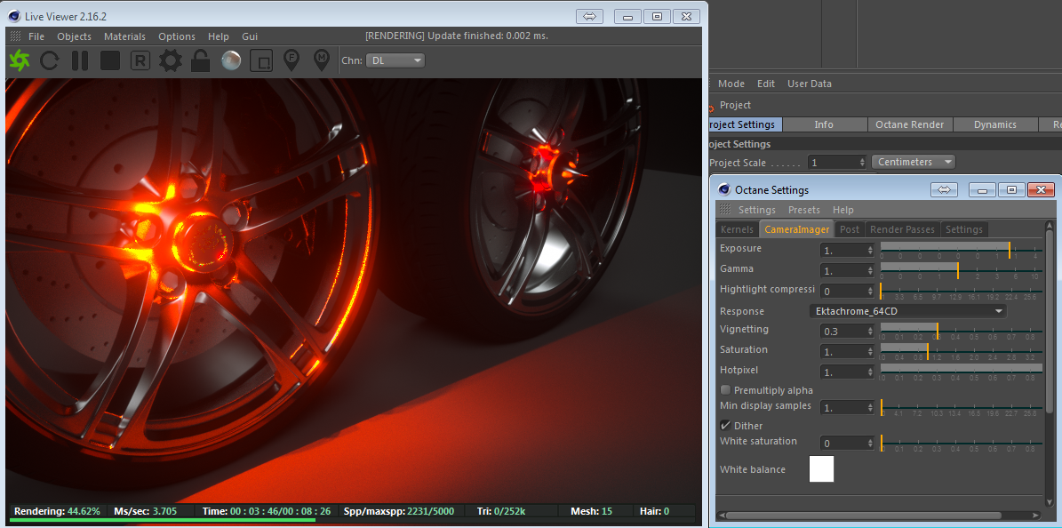This screenshot has width=1062, height=528.
Task: Switch to the Kernels tab
Action: 737,229
